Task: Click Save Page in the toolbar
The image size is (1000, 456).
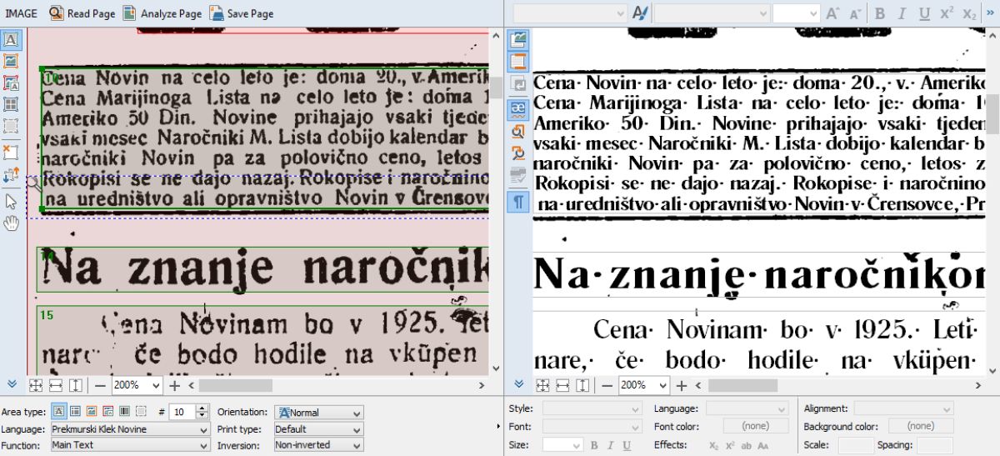Action: point(241,13)
